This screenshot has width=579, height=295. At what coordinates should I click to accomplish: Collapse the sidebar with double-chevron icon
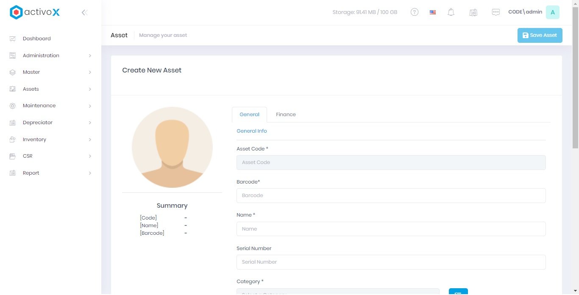point(84,13)
